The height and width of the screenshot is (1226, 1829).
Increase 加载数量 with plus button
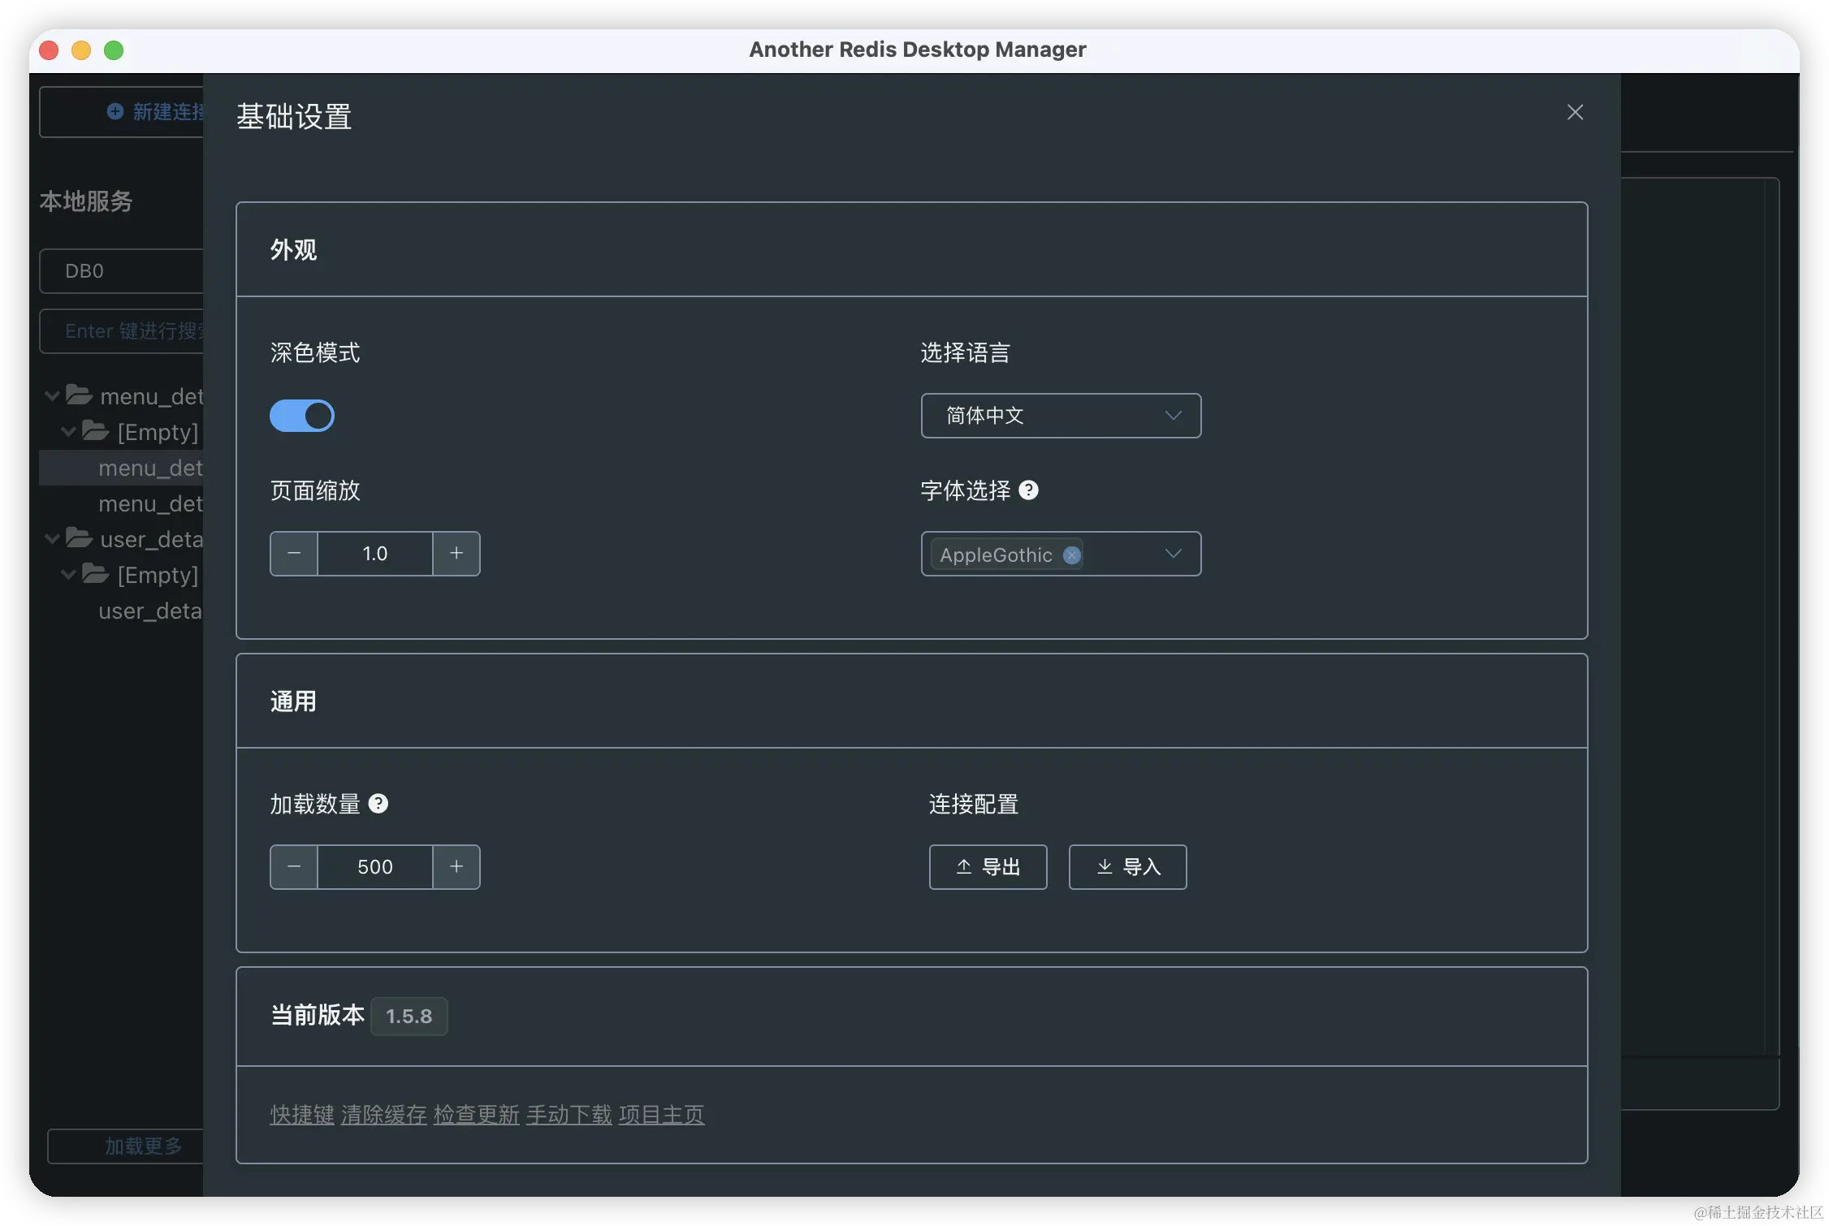point(456,867)
